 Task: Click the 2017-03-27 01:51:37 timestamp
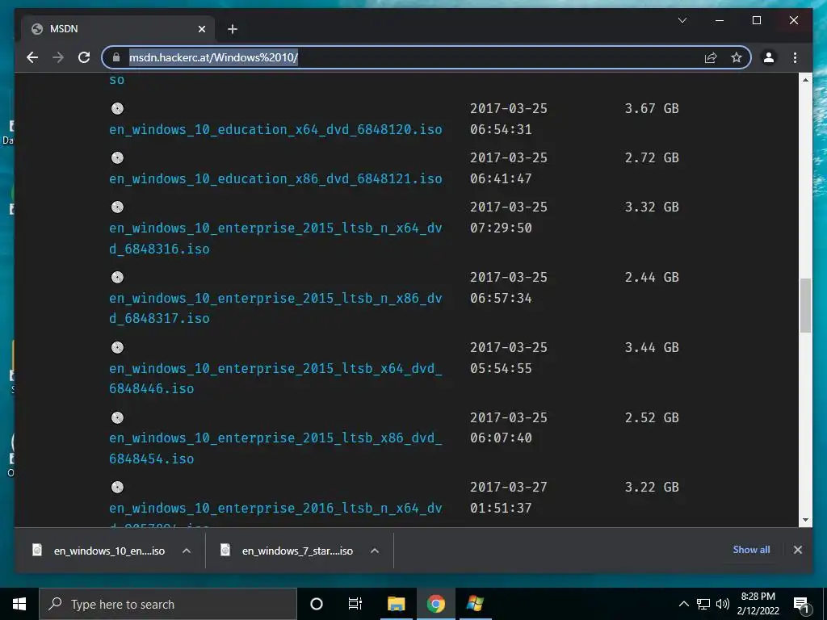pyautogui.click(x=509, y=497)
